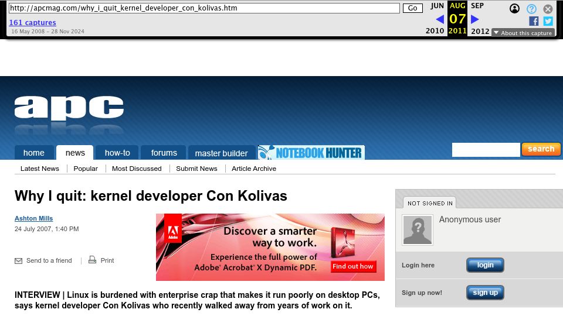Open the Article Archive submenu link
Viewport: 563px width, 316px height.
[254, 169]
